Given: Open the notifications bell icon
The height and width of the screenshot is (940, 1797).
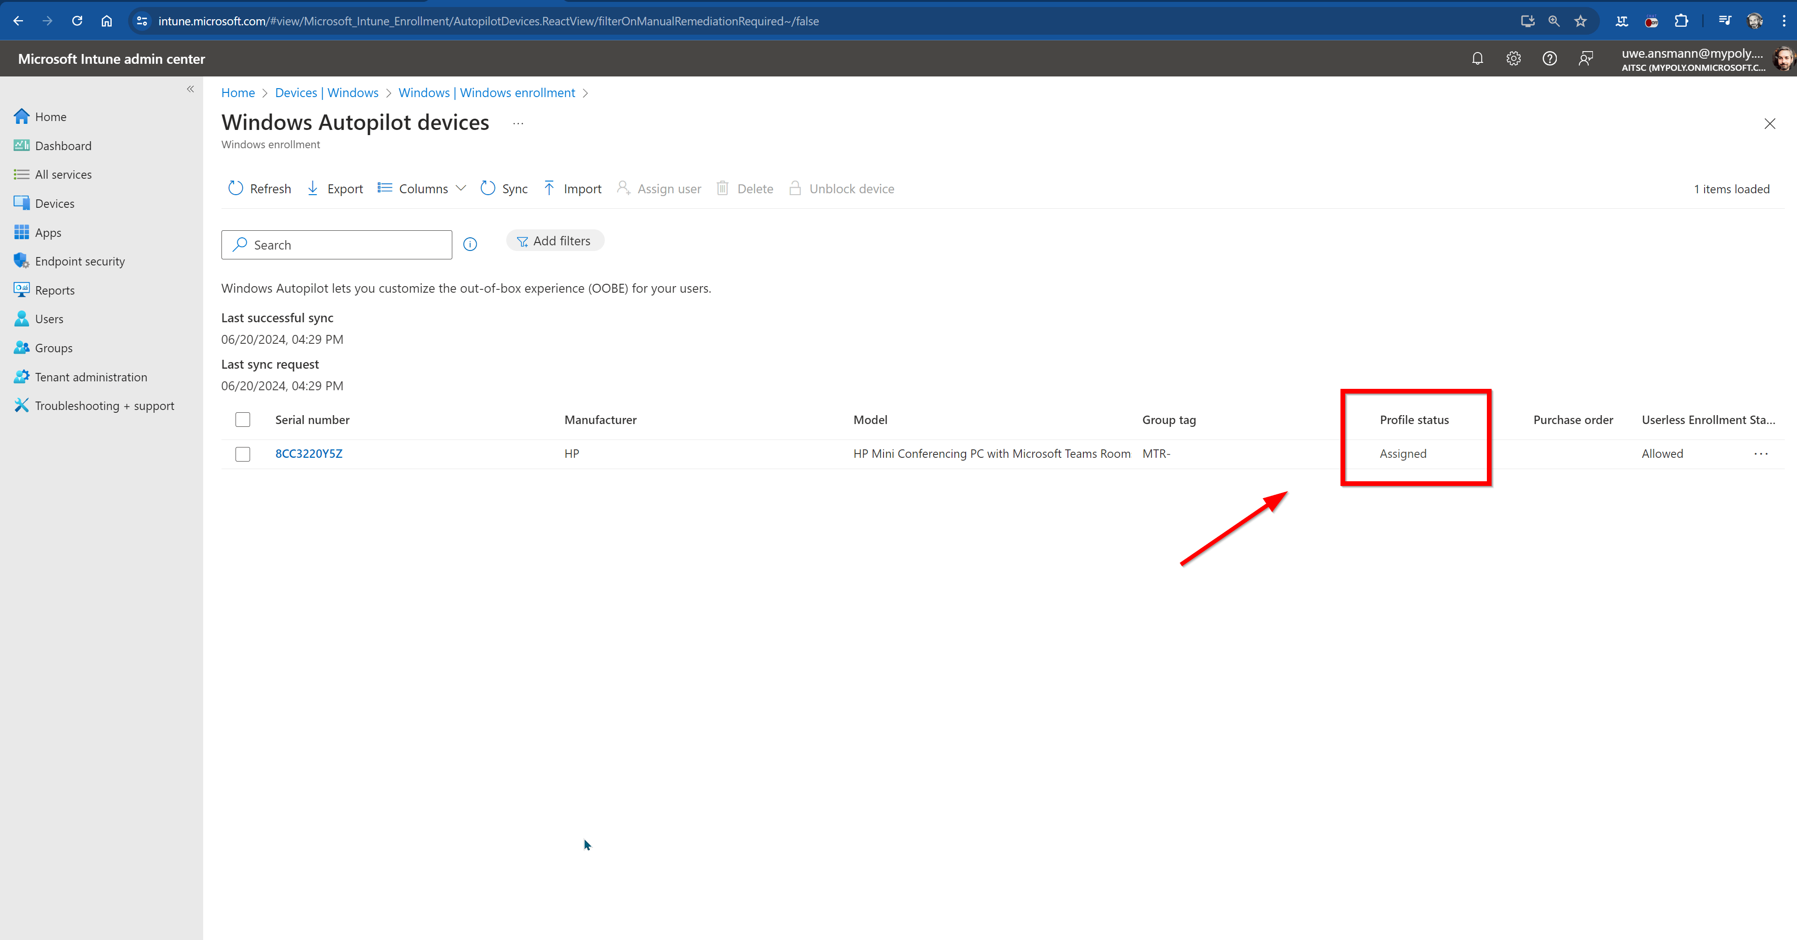Looking at the screenshot, I should pyautogui.click(x=1477, y=59).
